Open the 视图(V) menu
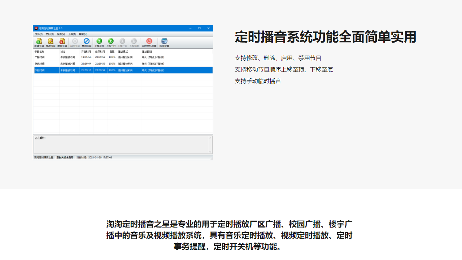Image resolution: width=462 pixels, height=260 pixels. [x=61, y=34]
